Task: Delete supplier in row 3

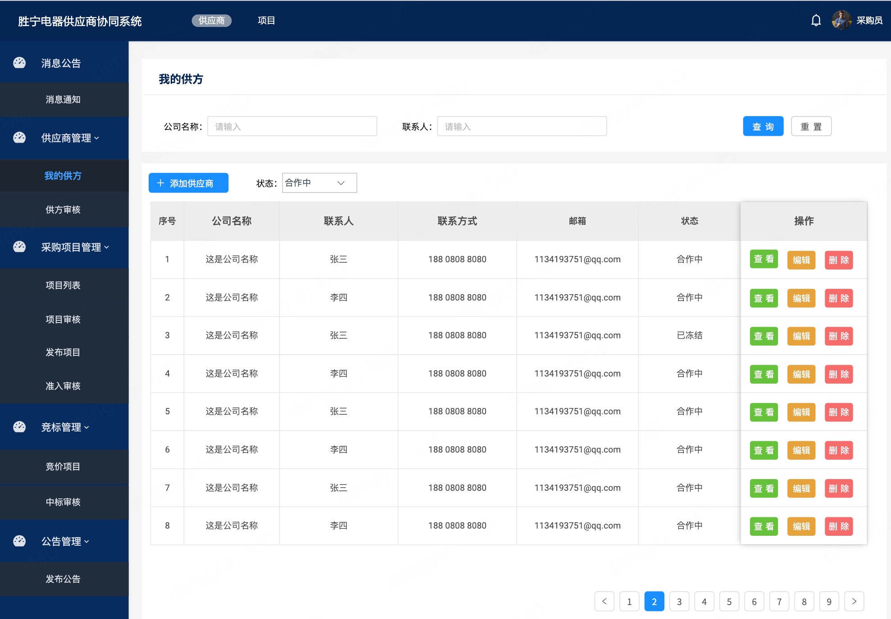Action: pyautogui.click(x=839, y=336)
